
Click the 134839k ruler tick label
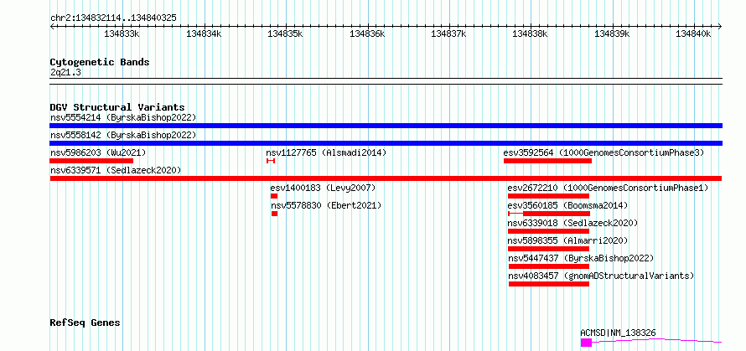tap(612, 34)
